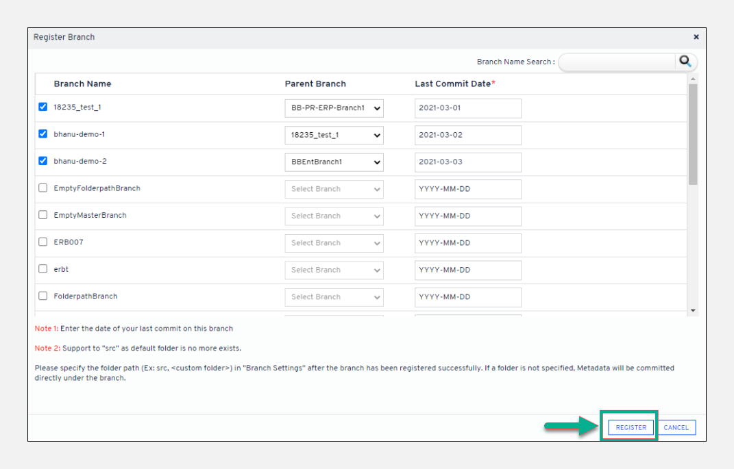Click the Branch Name column header
Image resolution: width=734 pixels, height=469 pixels.
[x=82, y=84]
